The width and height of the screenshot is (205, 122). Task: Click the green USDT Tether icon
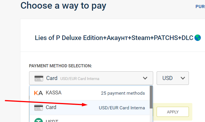tap(38, 120)
